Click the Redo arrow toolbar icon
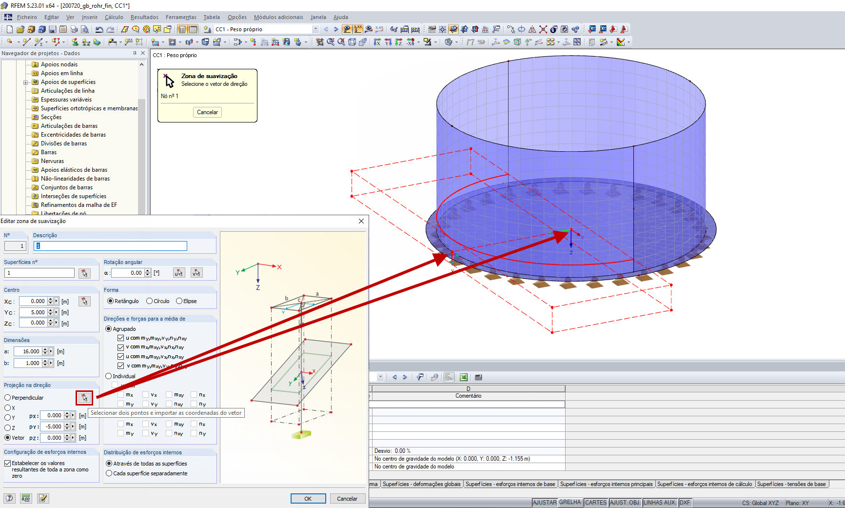 pos(111,29)
